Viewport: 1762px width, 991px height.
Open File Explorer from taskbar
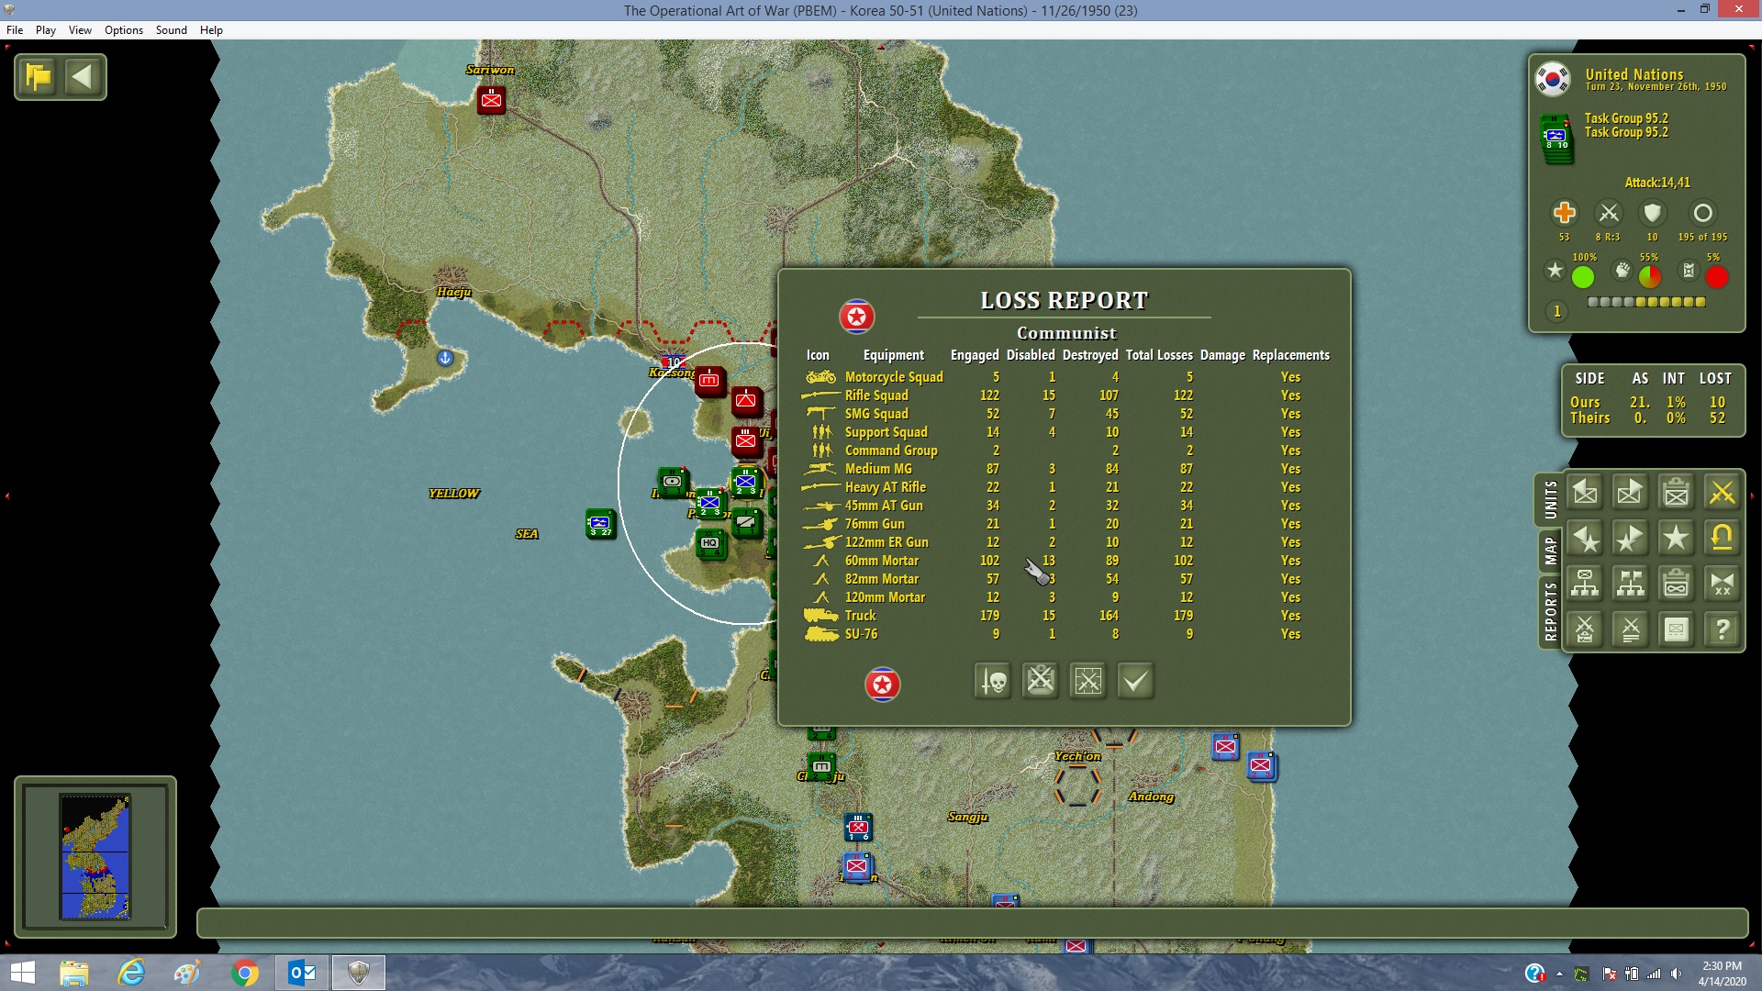click(73, 973)
